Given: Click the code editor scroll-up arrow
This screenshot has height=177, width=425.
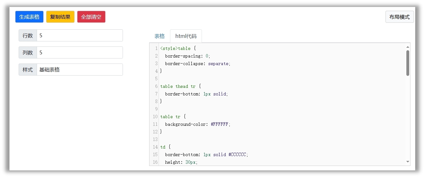Looking at the screenshot, I should click(x=408, y=47).
